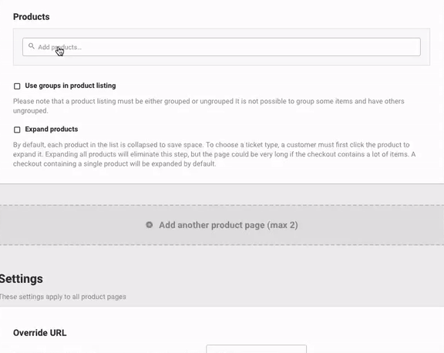The image size is (444, 353).
Task: Click the grouped or ungrouped note text
Action: [x=209, y=106]
